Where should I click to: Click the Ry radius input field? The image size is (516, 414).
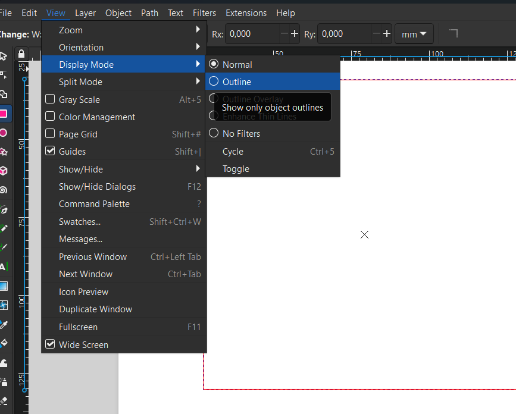tap(345, 34)
